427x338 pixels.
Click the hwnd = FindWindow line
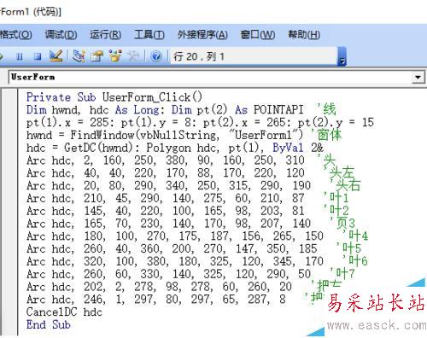pyautogui.click(x=165, y=135)
